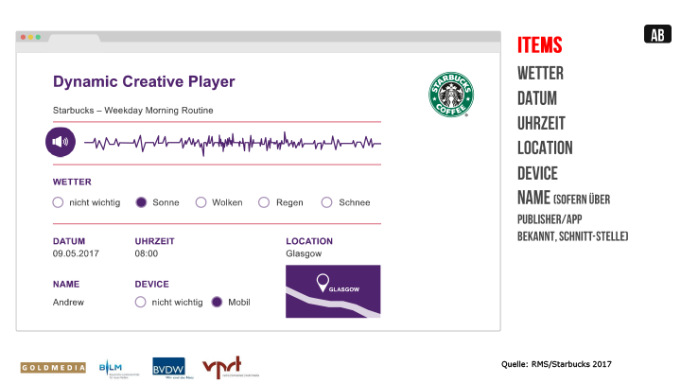Click the Uhrzeit value 08:00
681x383 pixels.
[147, 253]
